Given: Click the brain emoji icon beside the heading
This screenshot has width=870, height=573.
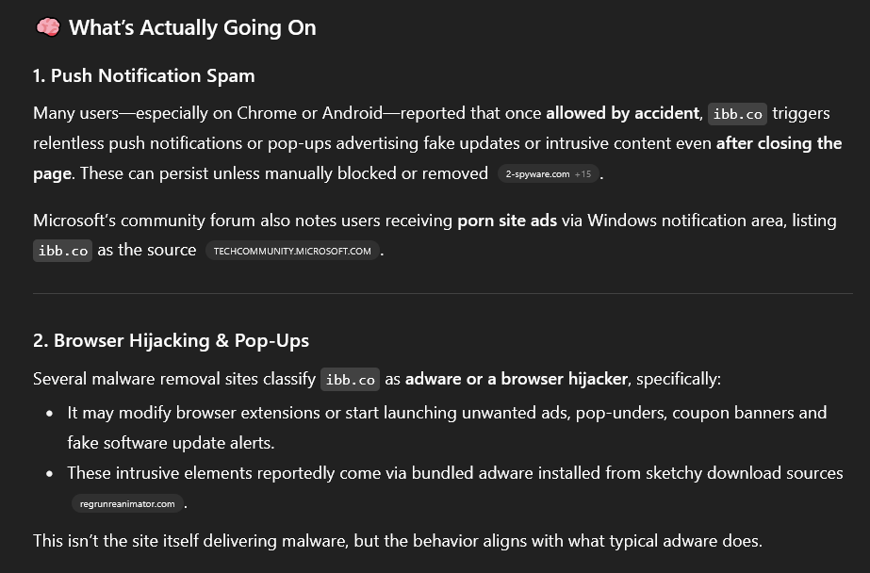Looking at the screenshot, I should coord(48,26).
